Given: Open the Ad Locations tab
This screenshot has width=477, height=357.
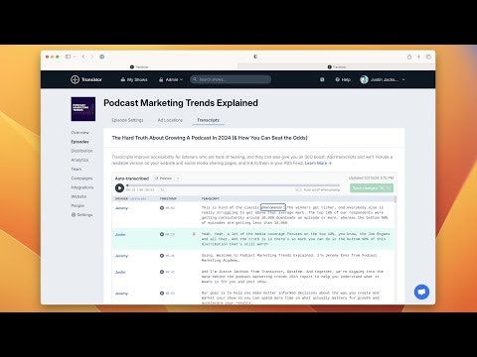Looking at the screenshot, I should tap(170, 120).
